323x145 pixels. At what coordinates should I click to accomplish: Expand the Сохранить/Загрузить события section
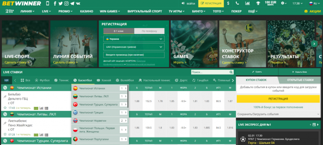[278, 114]
